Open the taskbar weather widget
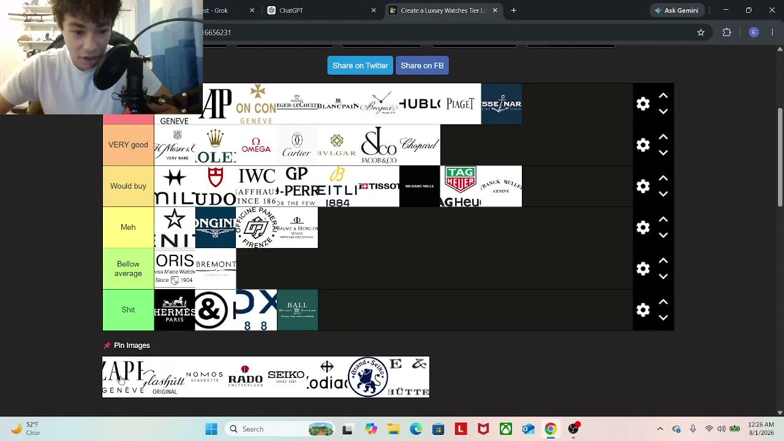Image resolution: width=784 pixels, height=441 pixels. pyautogui.click(x=26, y=429)
